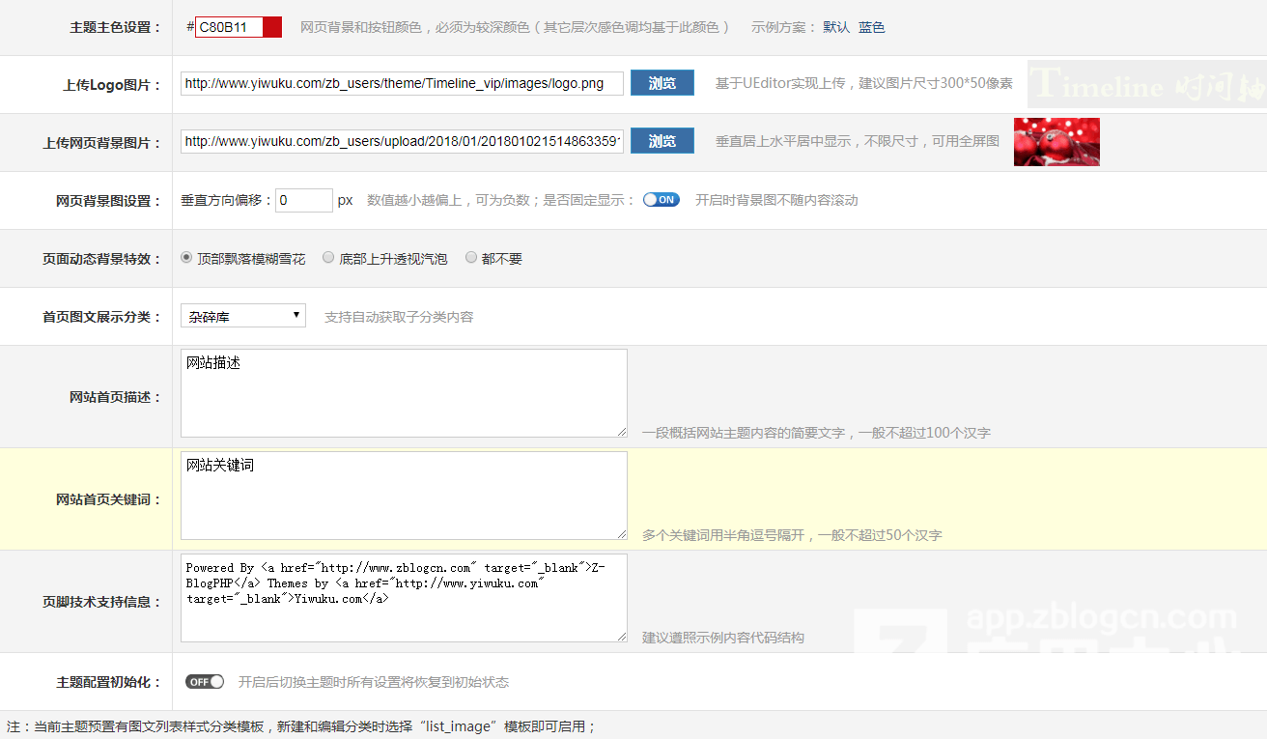This screenshot has height=739, width=1267.
Task: Click the red theme color swatch
Action: point(271,27)
